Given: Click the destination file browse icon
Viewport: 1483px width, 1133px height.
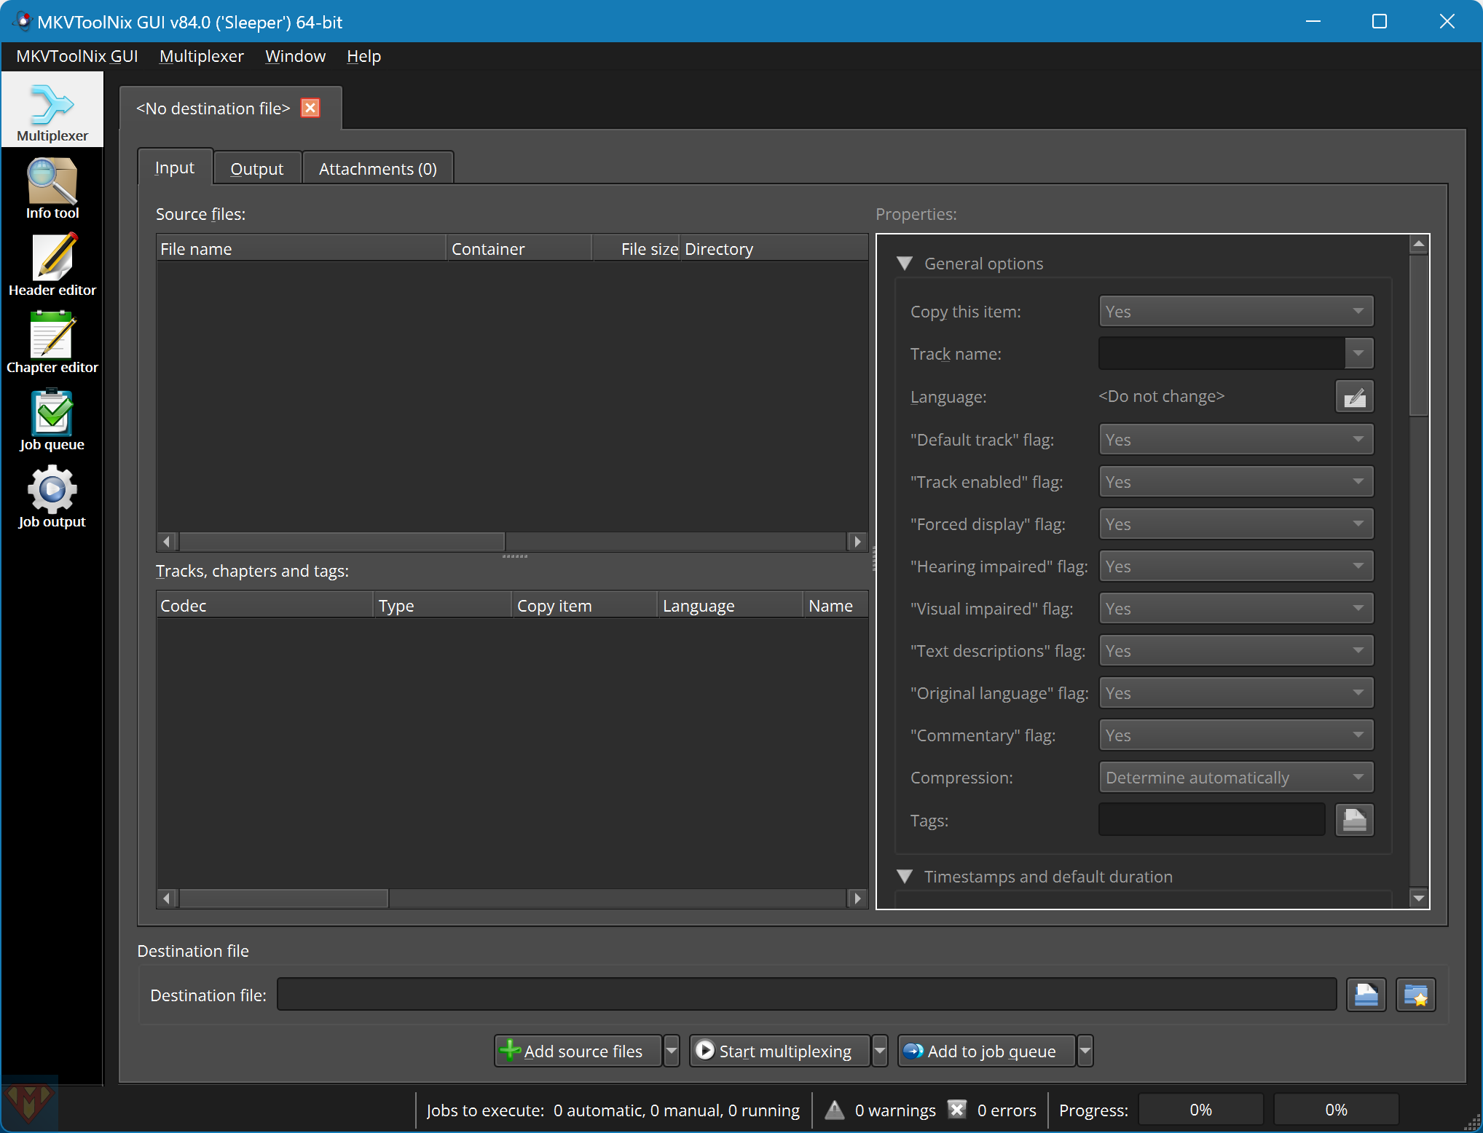Looking at the screenshot, I should pos(1366,995).
